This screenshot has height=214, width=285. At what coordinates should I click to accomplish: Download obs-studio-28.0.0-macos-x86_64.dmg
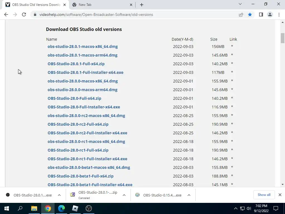[x=83, y=81]
